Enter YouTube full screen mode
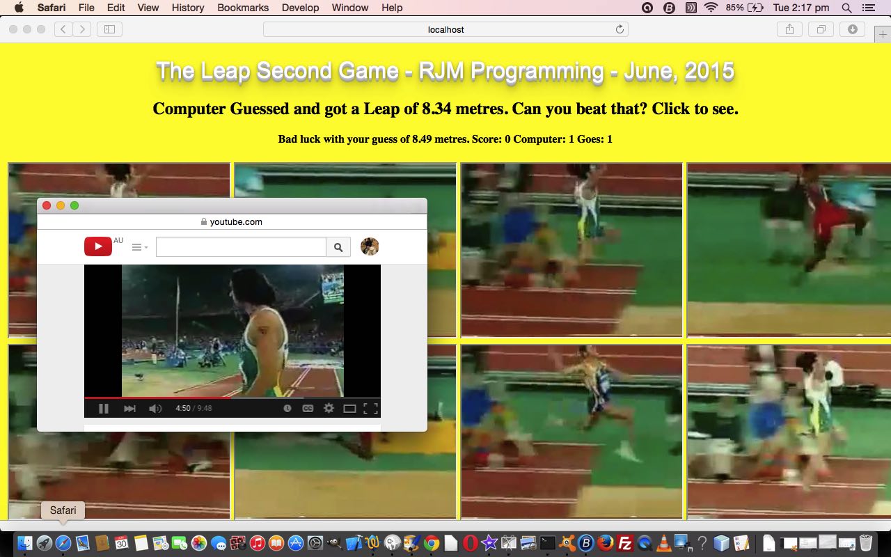This screenshot has width=891, height=557. click(x=370, y=408)
